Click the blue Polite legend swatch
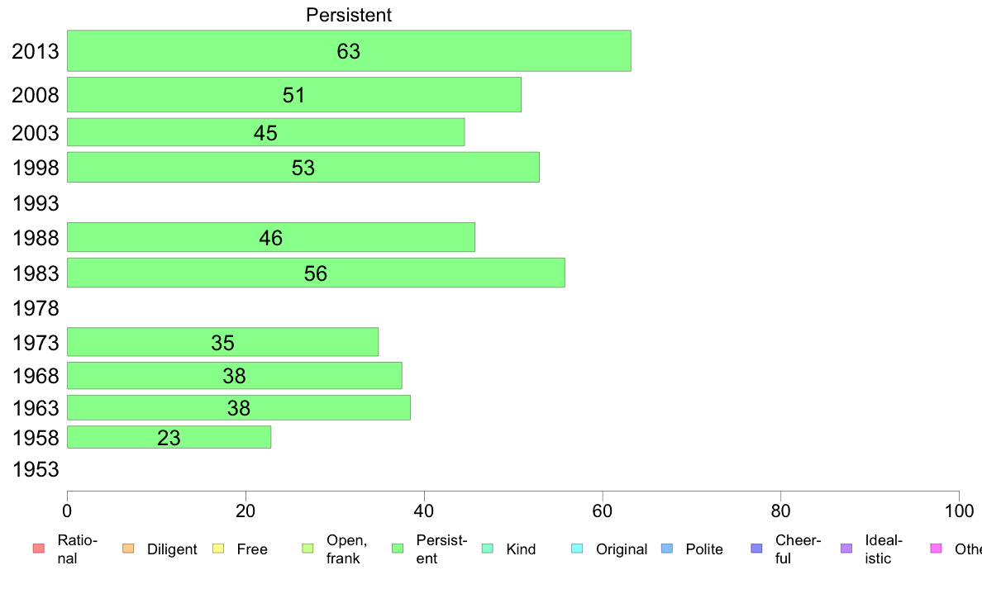Image resolution: width=982 pixels, height=608 pixels. pos(667,549)
